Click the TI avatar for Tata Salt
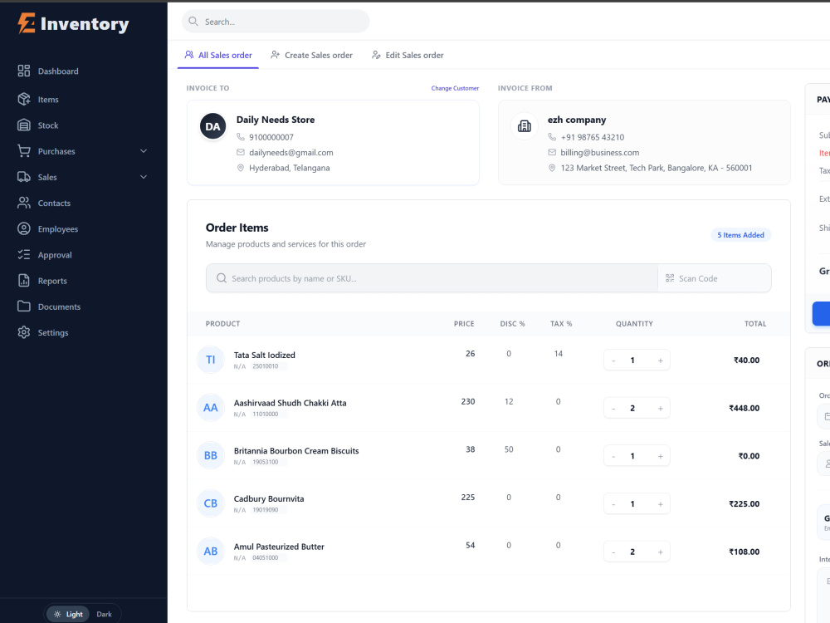Image resolution: width=830 pixels, height=623 pixels. [211, 360]
